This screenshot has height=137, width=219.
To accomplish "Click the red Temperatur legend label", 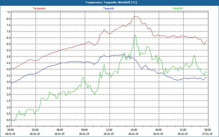I will [x=39, y=8].
